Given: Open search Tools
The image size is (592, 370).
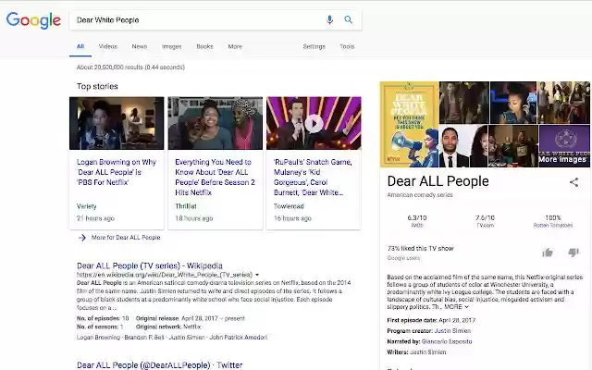Looking at the screenshot, I should pos(347,46).
